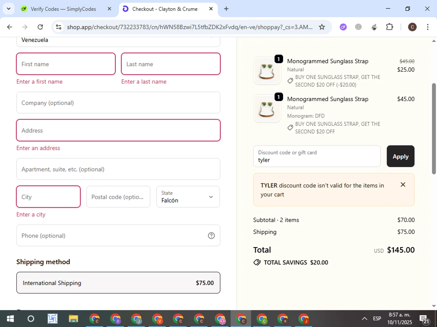Screen dimensions: 437x327
Task: Click the globe extension icon
Action: click(x=358, y=27)
